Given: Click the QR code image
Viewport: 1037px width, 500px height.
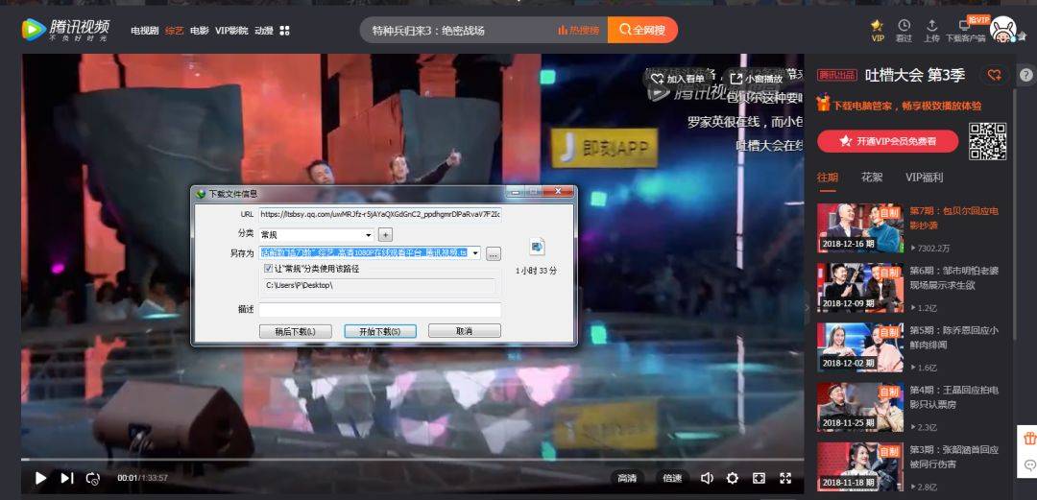Looking at the screenshot, I should click(987, 141).
